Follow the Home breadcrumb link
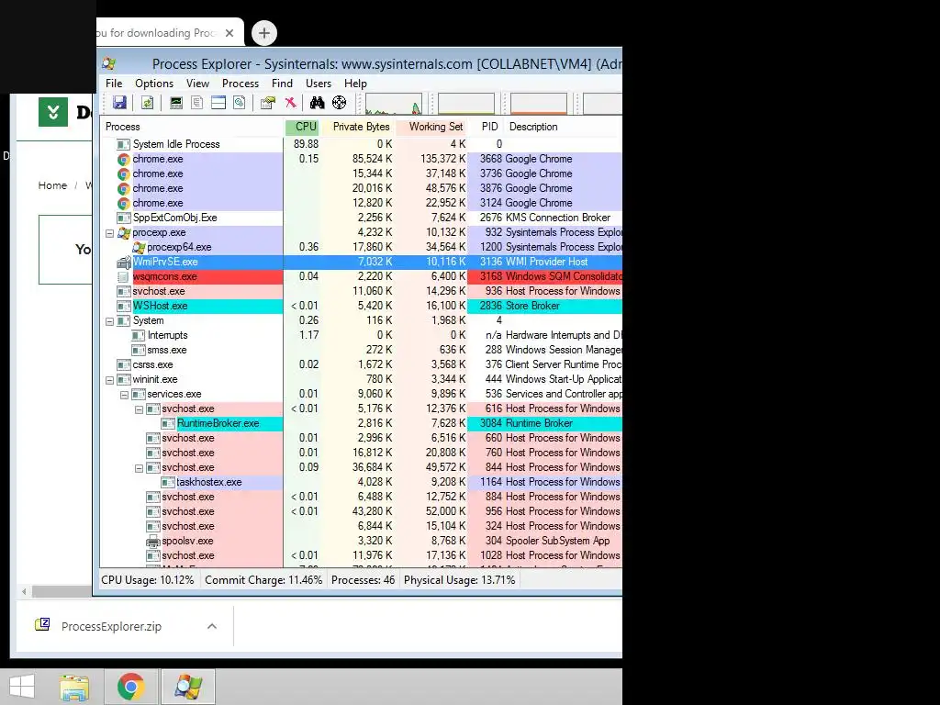940x705 pixels. (52, 185)
